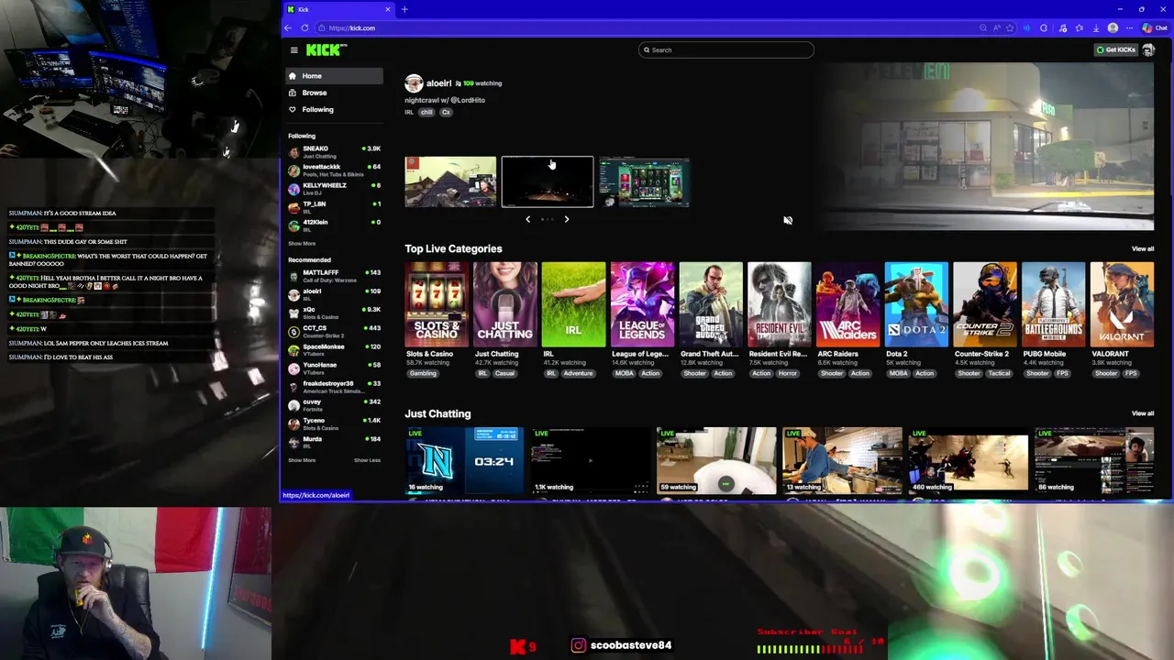Open MATTLAFFF recommended channel

(x=334, y=276)
